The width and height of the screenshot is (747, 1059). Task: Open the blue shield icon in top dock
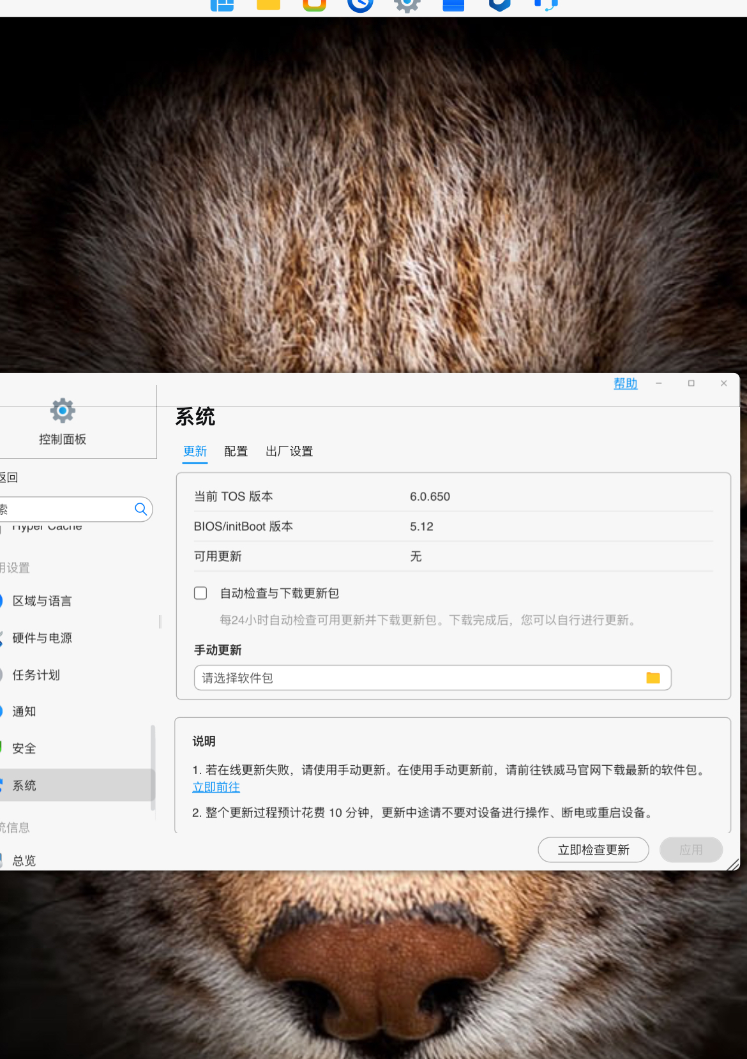click(x=499, y=5)
